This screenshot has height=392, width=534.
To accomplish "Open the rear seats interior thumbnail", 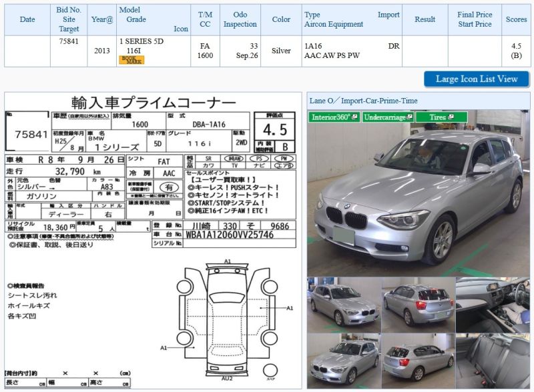I will click(493, 361).
